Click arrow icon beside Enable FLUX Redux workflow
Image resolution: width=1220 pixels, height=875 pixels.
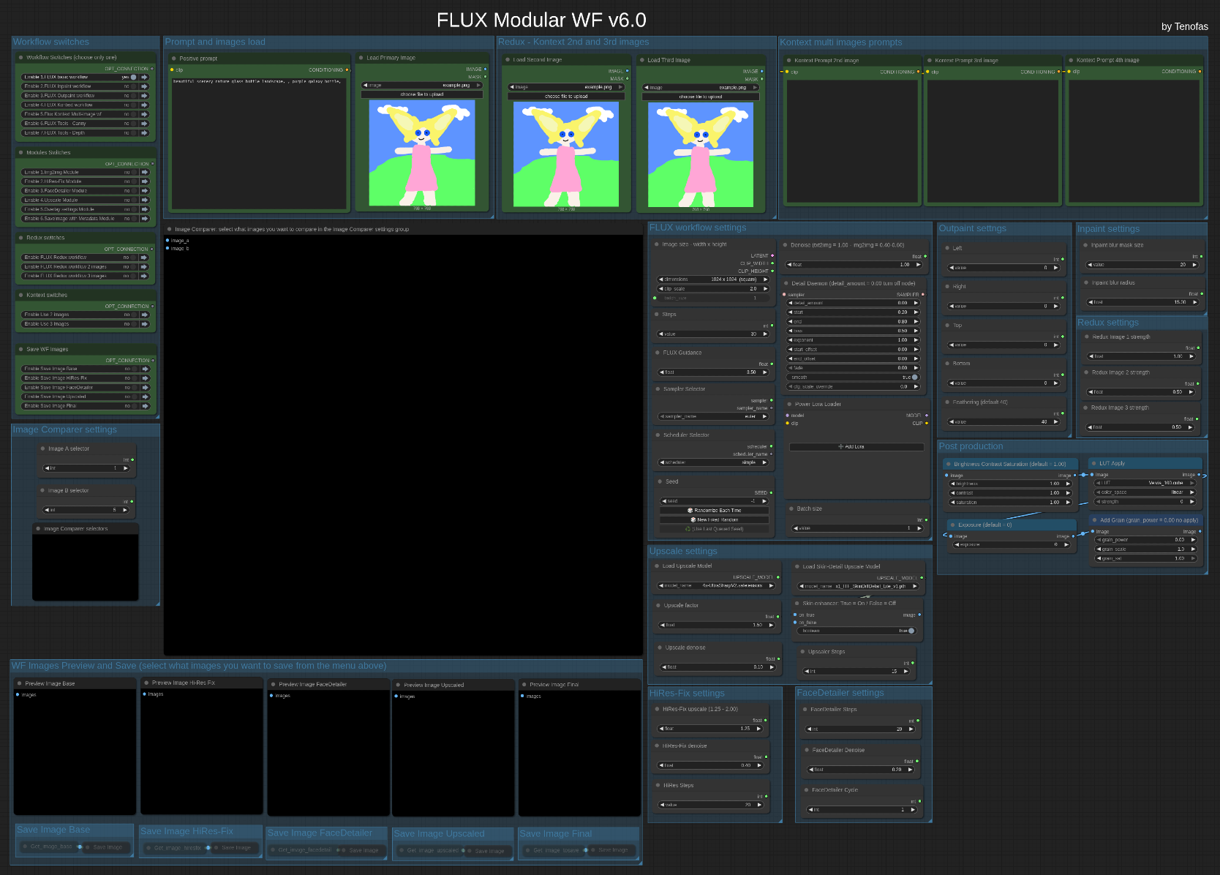point(144,258)
